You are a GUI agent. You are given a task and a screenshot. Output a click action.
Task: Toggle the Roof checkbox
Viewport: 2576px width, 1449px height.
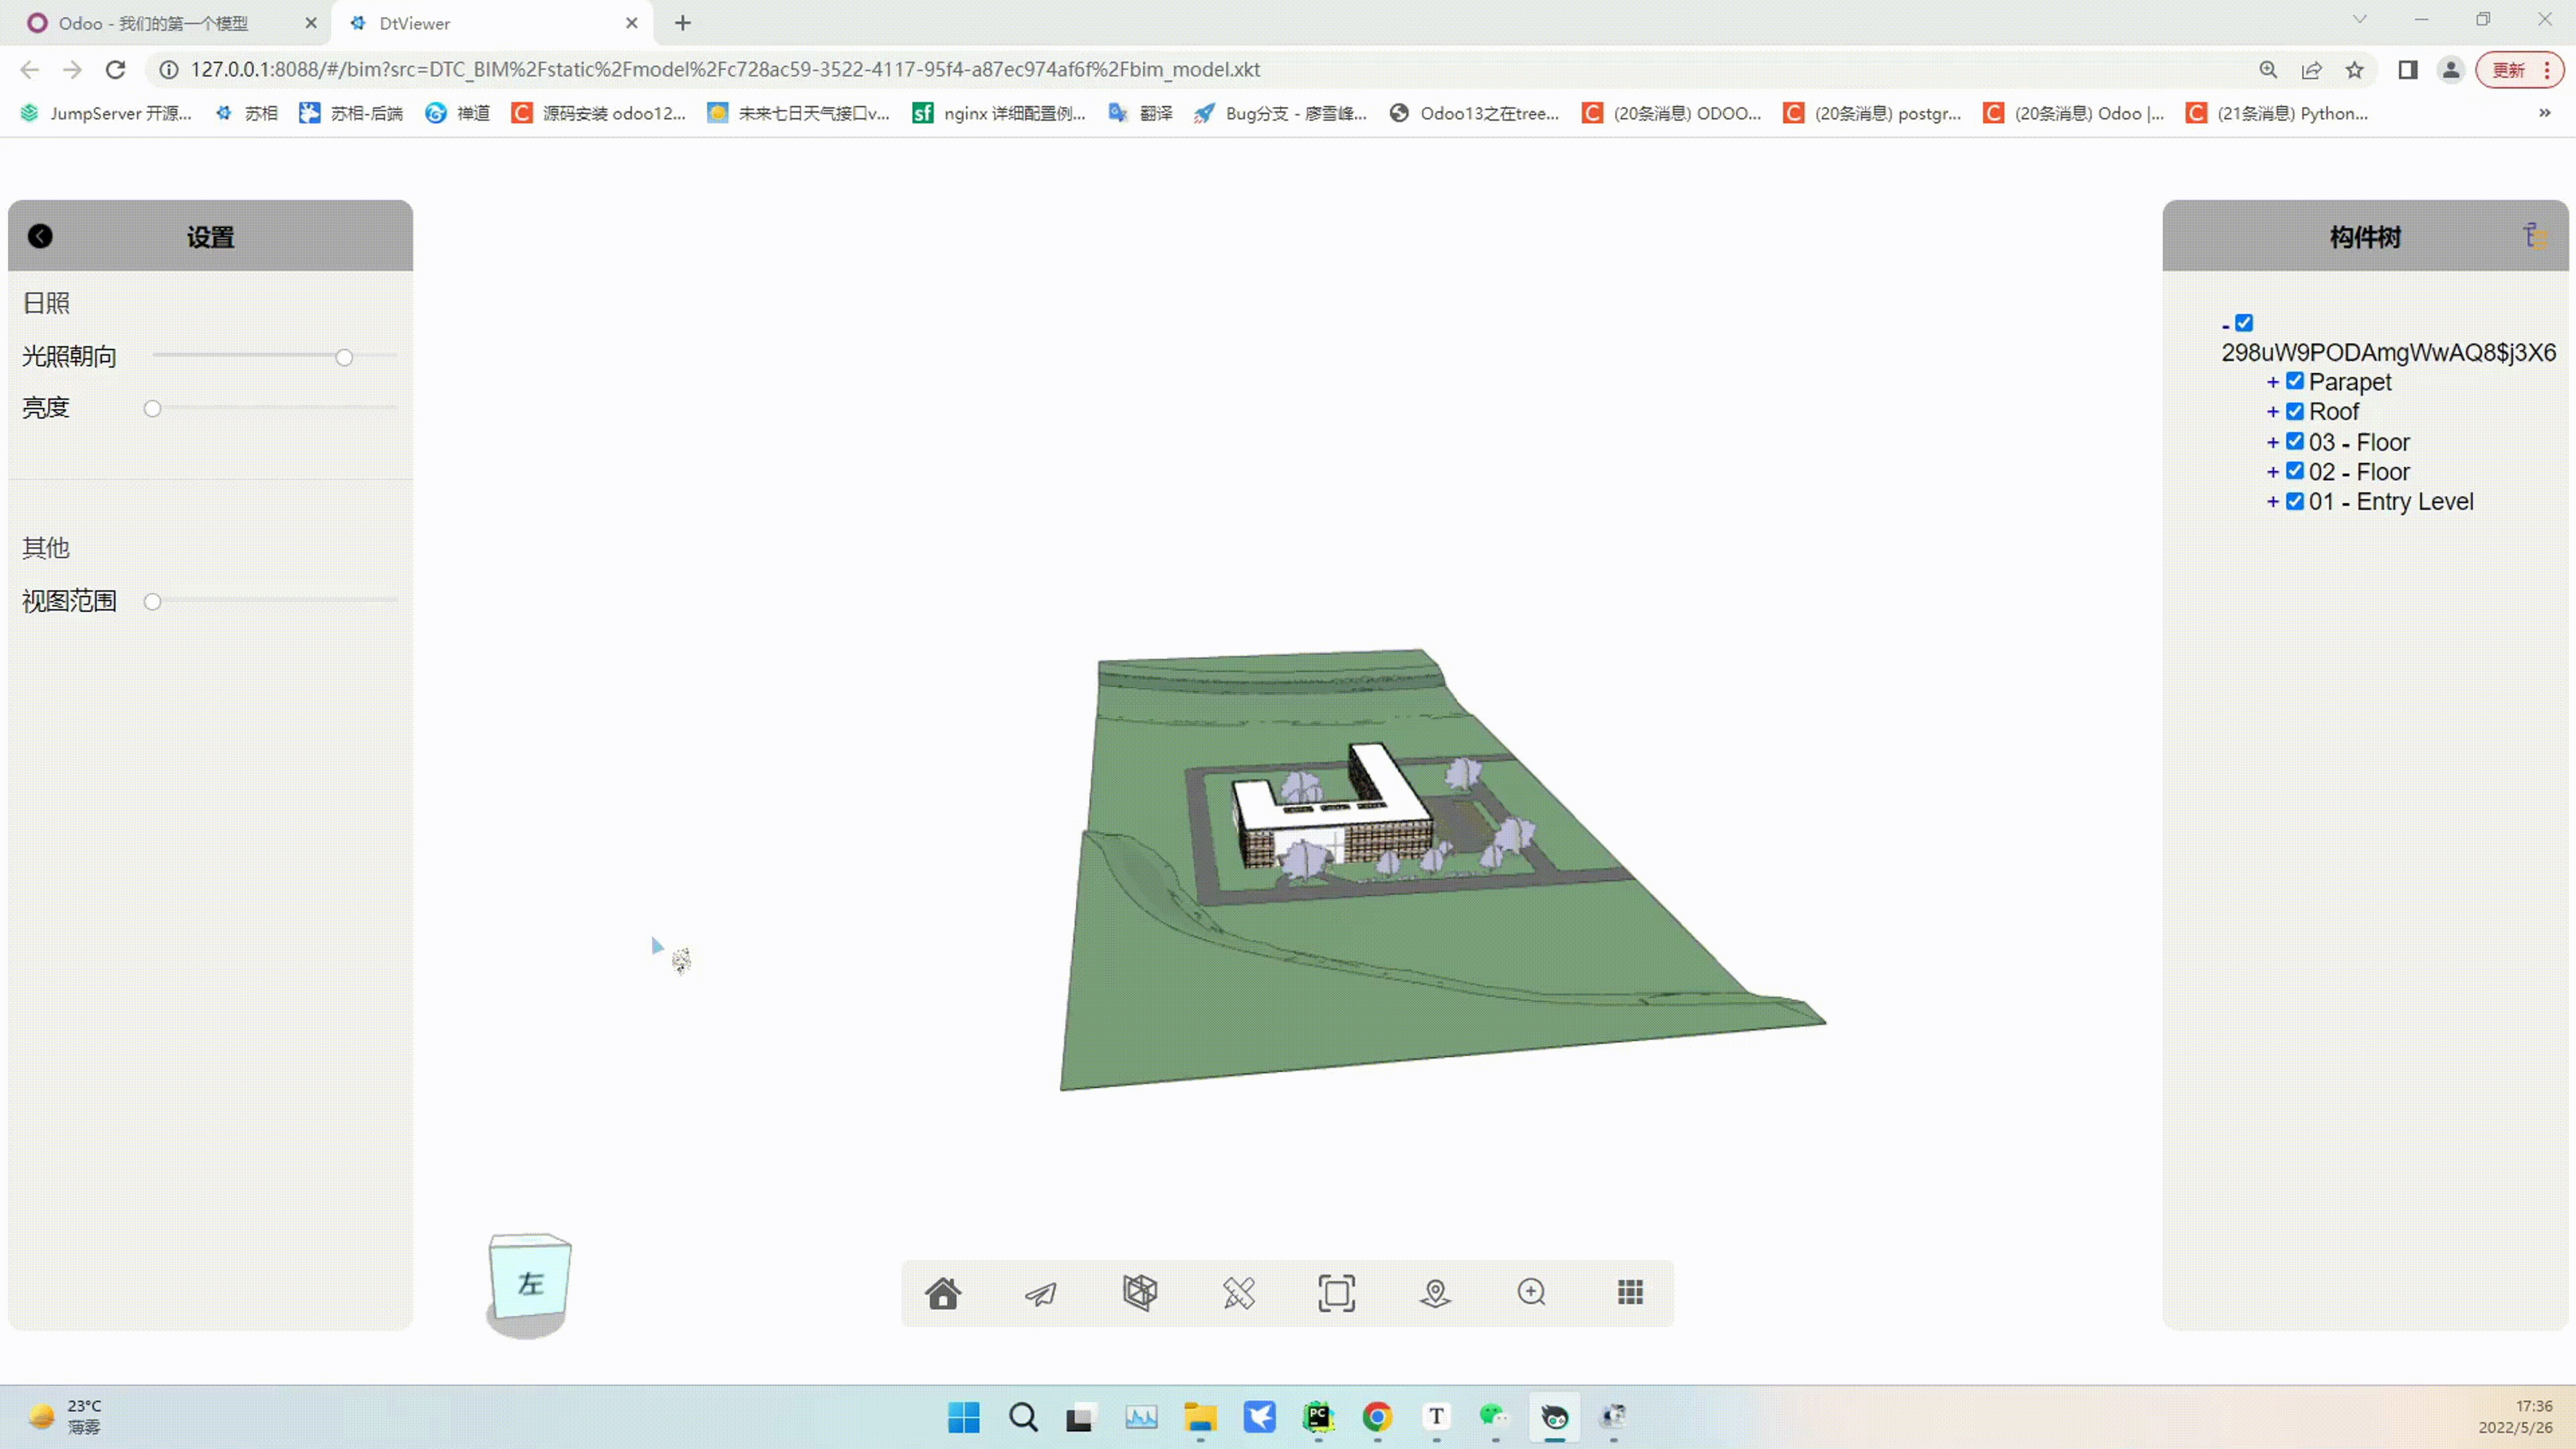[2295, 411]
